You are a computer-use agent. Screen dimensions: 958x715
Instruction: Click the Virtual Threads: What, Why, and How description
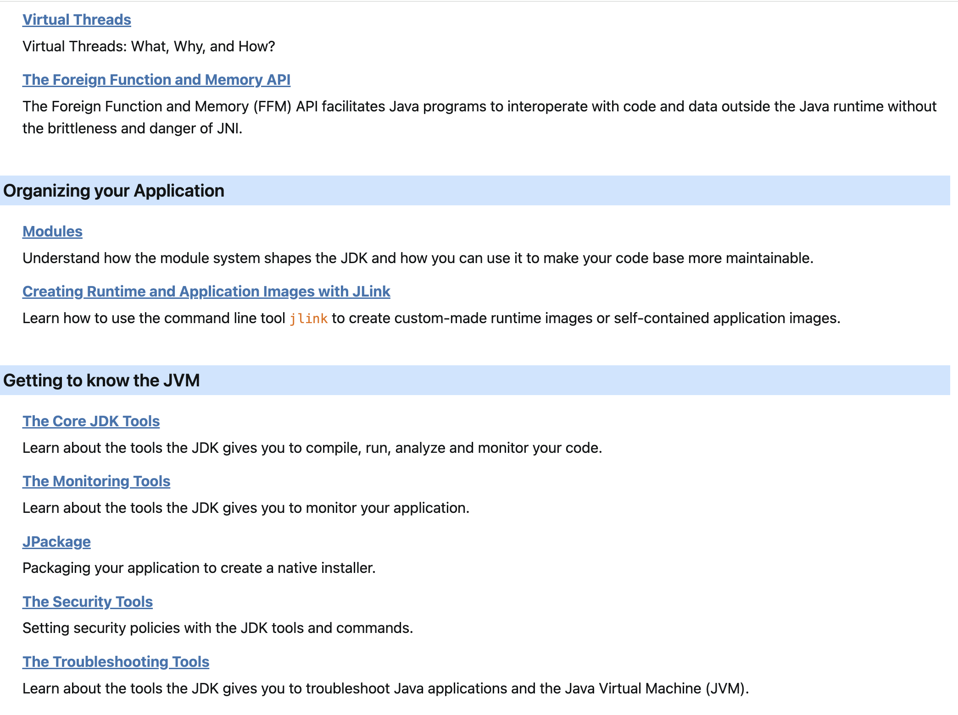149,46
